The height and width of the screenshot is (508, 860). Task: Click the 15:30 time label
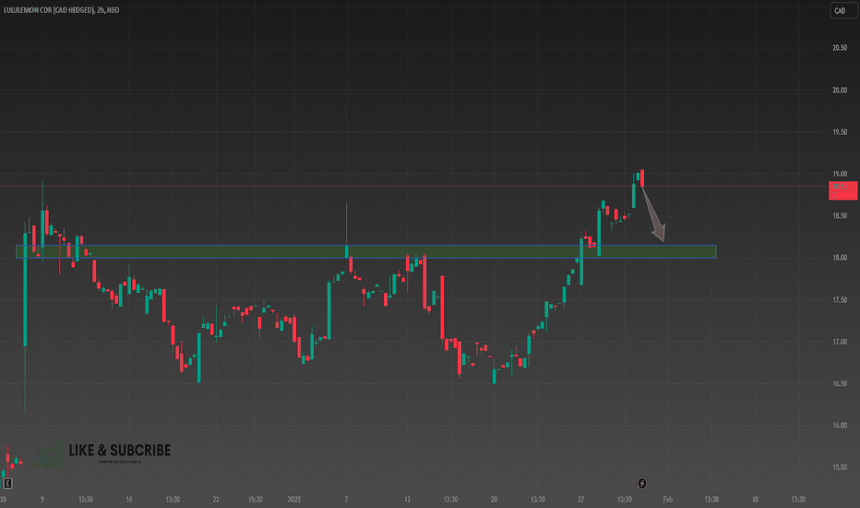tap(255, 499)
